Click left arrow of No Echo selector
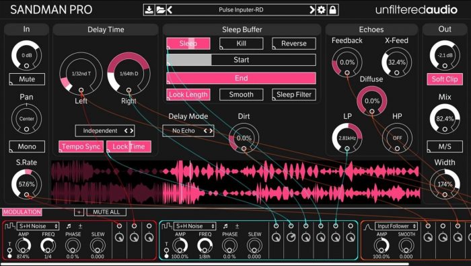This screenshot has width=471, height=266. pyautogui.click(x=206, y=131)
